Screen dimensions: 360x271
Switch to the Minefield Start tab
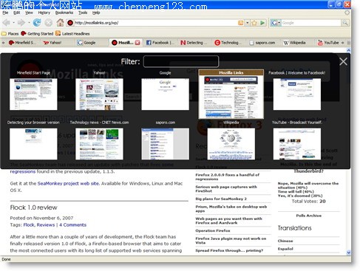(22, 43)
